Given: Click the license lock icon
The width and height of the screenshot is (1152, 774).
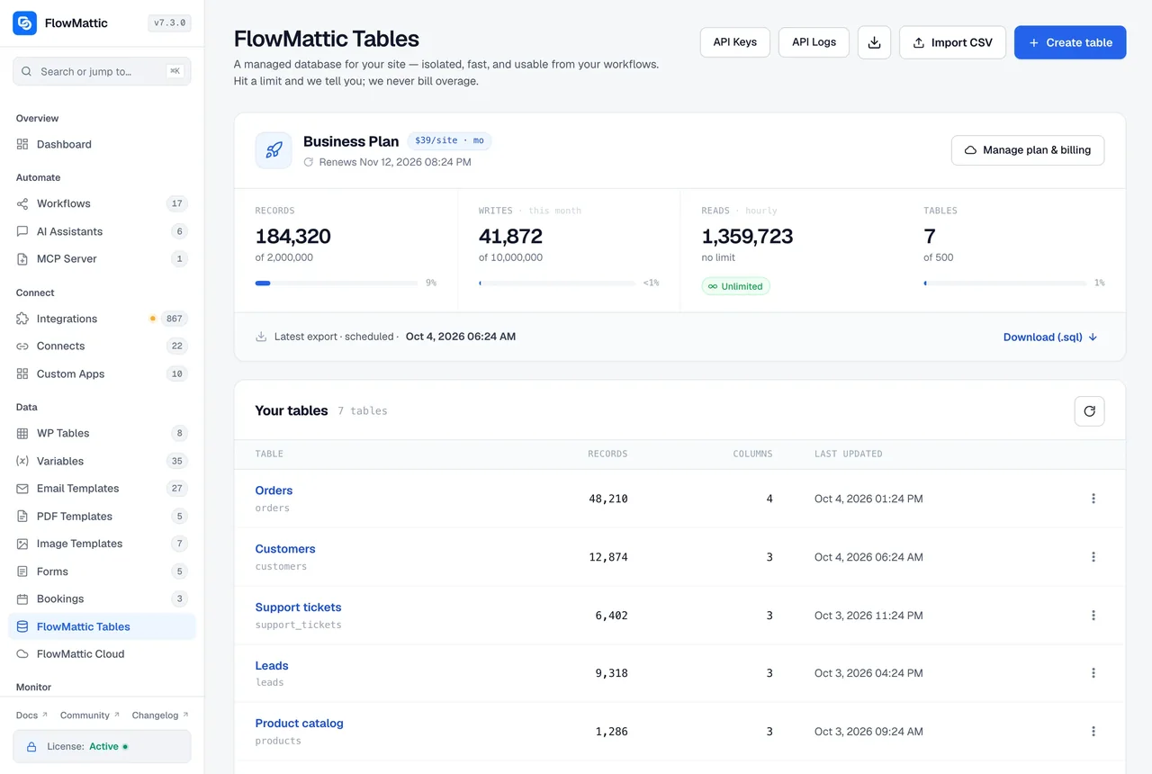Looking at the screenshot, I should 31,747.
